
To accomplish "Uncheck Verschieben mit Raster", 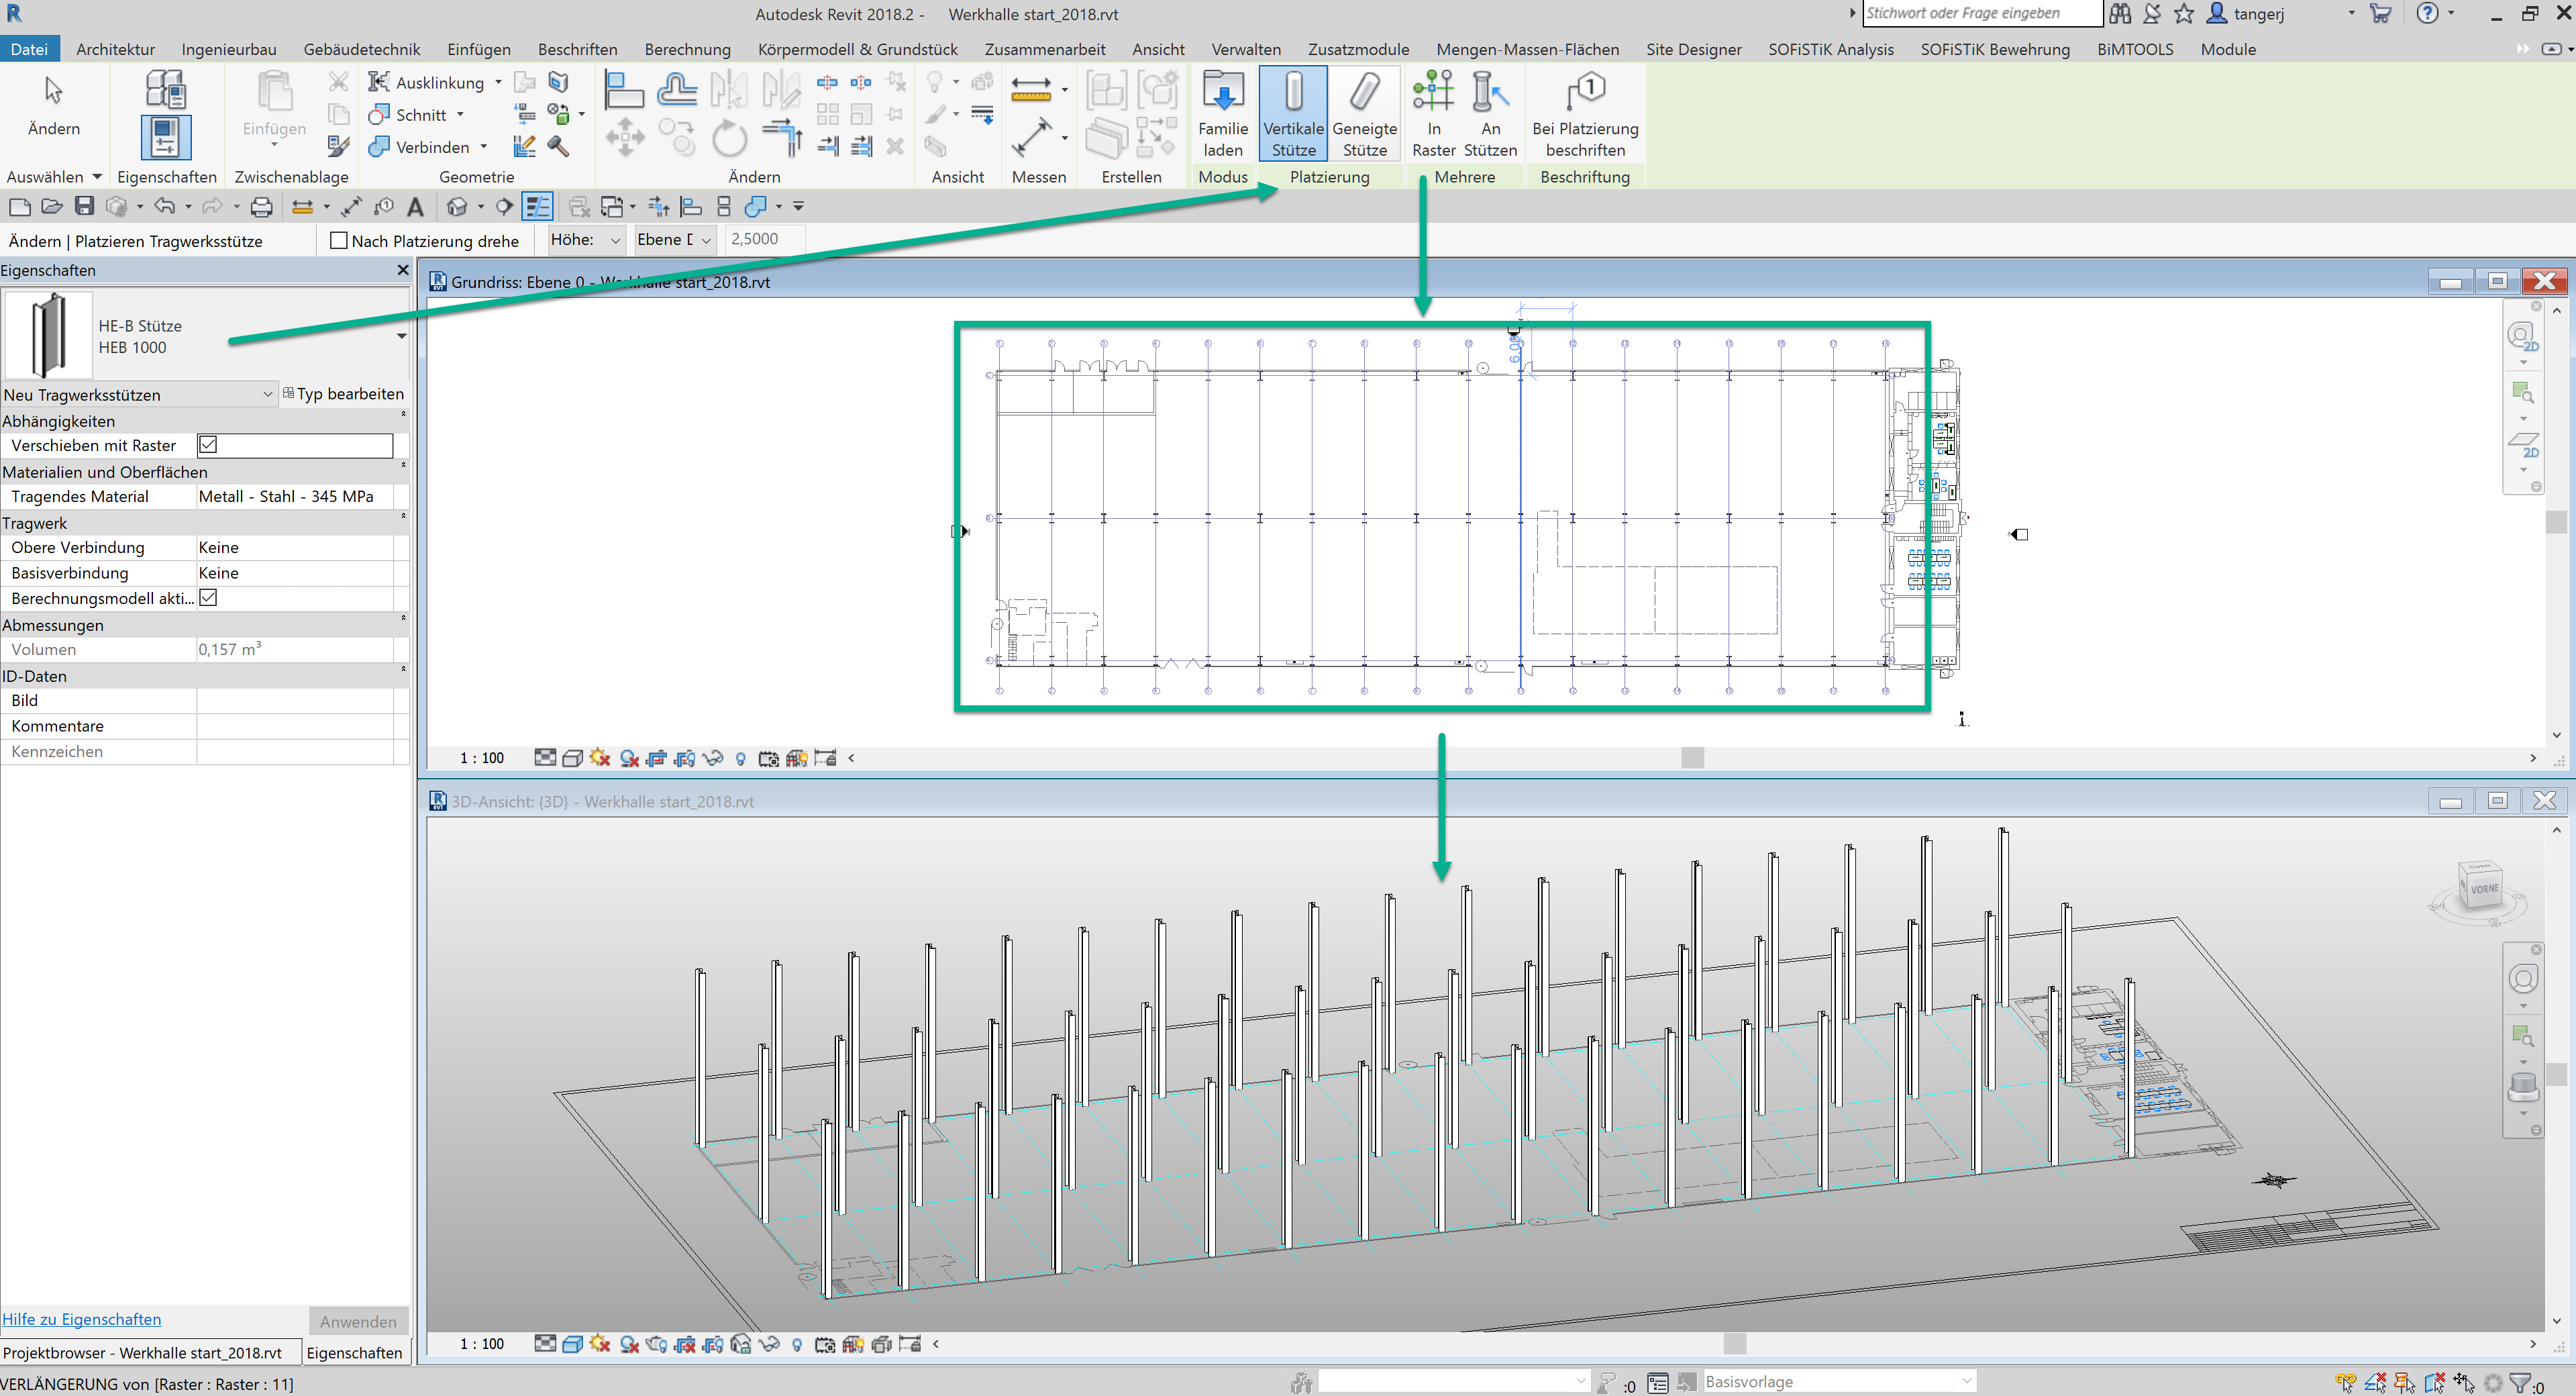I will pos(208,445).
